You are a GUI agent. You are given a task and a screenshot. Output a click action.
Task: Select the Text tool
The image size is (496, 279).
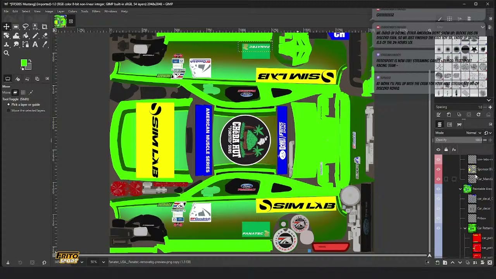coord(35,45)
